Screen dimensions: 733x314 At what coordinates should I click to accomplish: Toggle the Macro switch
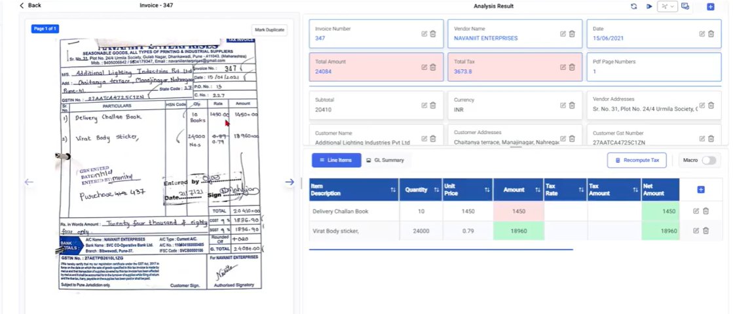click(709, 160)
